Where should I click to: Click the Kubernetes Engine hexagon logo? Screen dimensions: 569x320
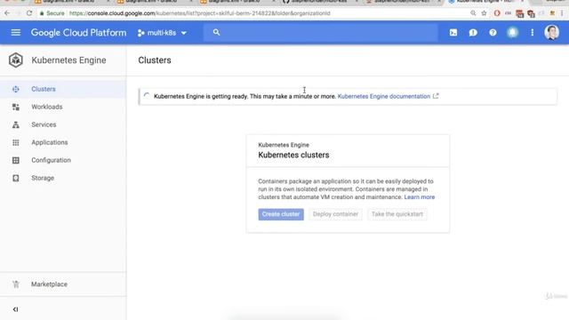point(16,60)
